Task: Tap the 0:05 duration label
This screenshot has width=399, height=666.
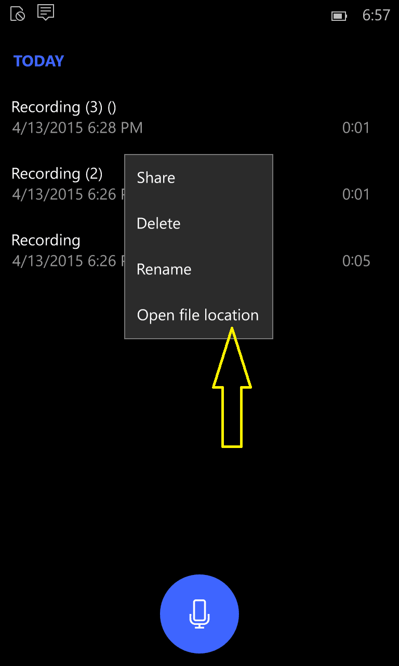Action: [x=356, y=261]
